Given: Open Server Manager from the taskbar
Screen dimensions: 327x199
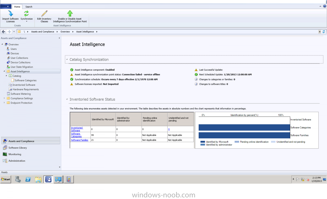Looking at the screenshot, I should 18,179.
